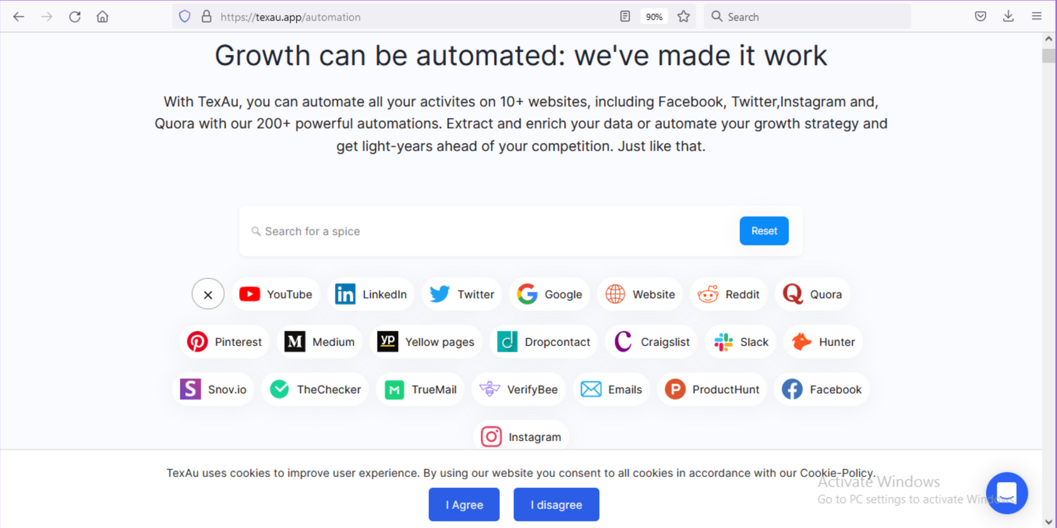Viewport: 1057px width, 528px height.
Task: Toggle reader view in address bar
Action: (x=625, y=17)
